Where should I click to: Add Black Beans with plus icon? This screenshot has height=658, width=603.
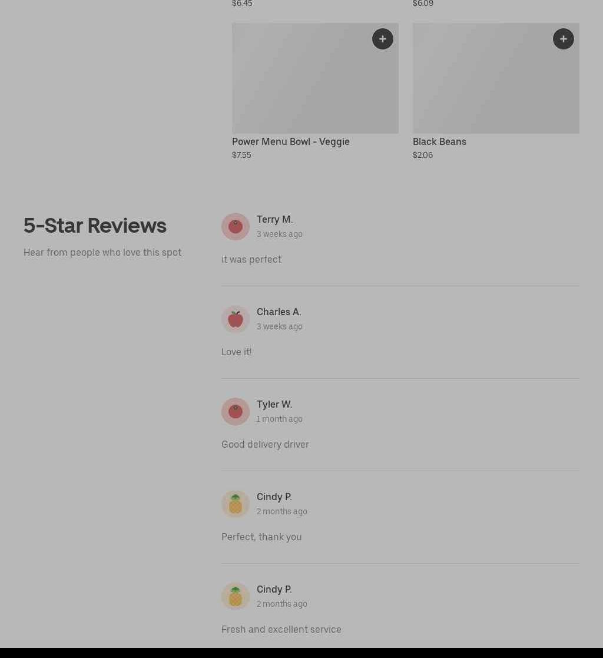tap(563, 39)
